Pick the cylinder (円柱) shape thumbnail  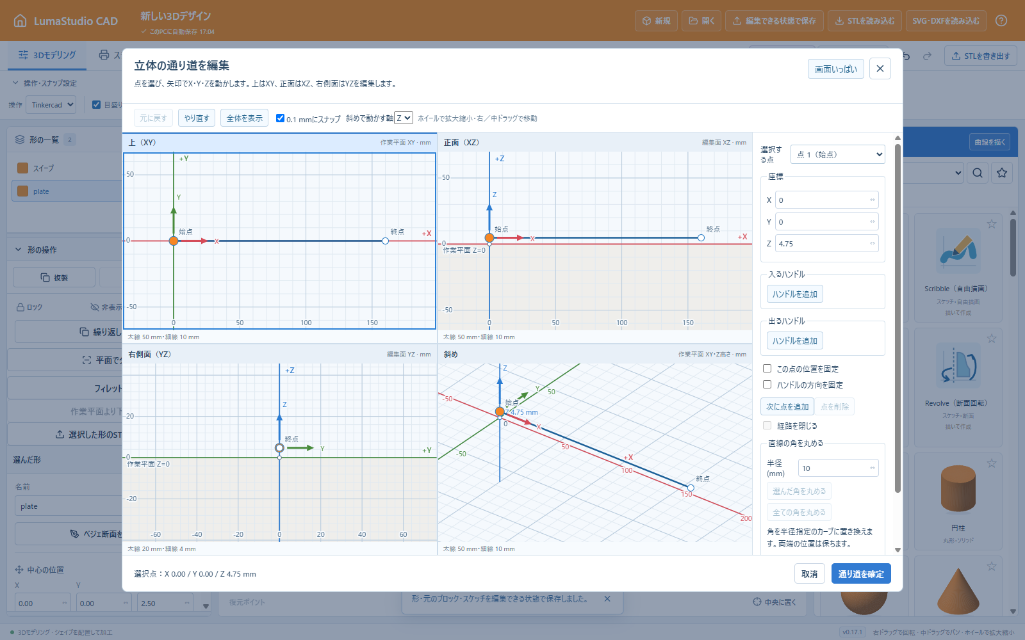coord(958,490)
